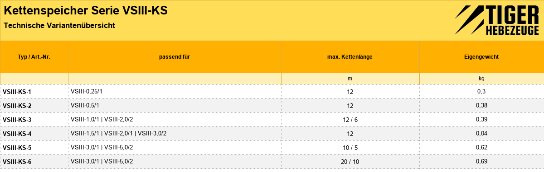This screenshot has width=544, height=172.
Task: Select the Typ / Art.-Nr. column header
Action: click(34, 57)
